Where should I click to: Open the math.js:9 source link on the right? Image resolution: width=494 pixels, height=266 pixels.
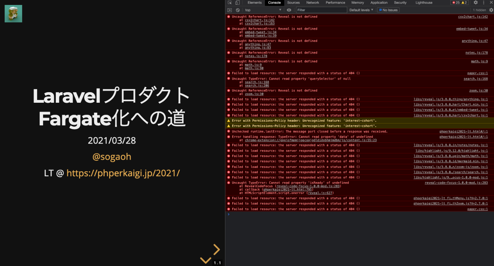tap(480, 62)
